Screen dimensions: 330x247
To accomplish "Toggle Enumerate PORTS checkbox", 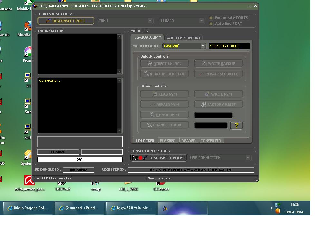I will click(211, 18).
